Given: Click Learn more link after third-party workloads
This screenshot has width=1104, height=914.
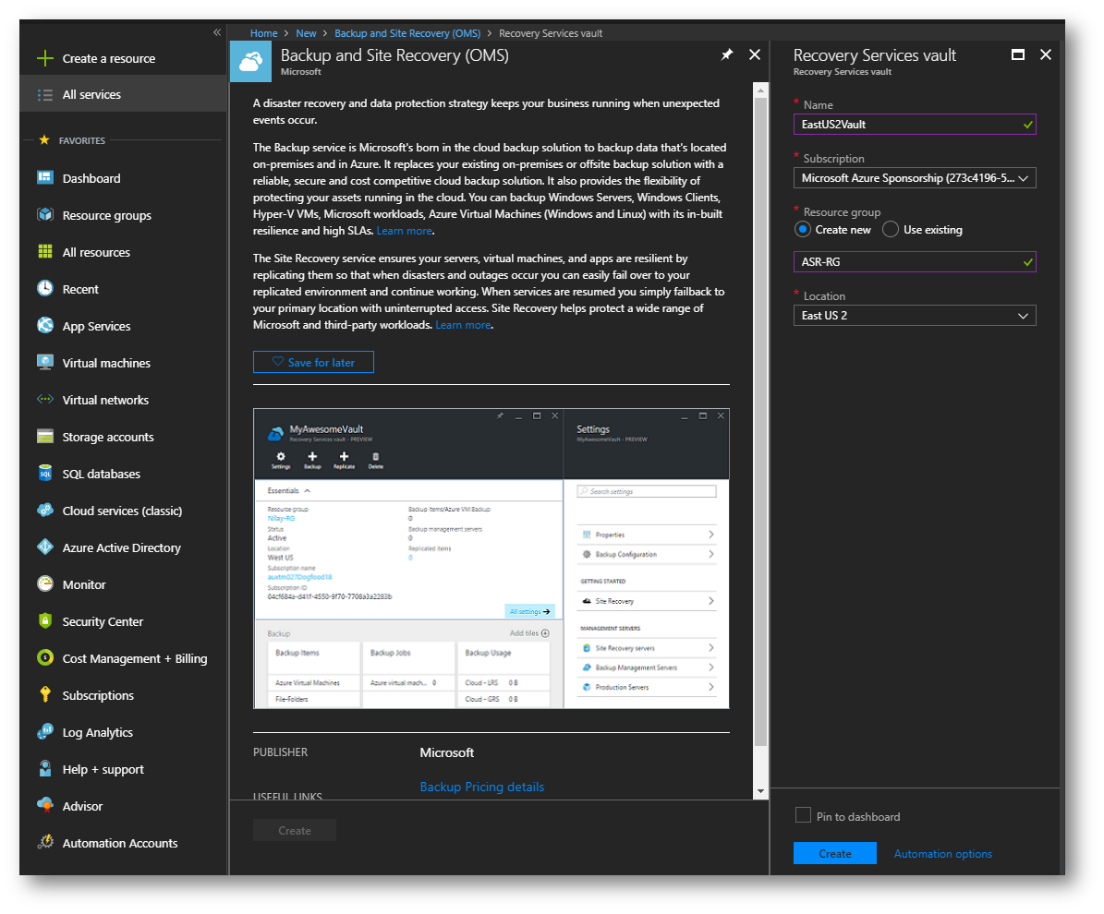Looking at the screenshot, I should [x=463, y=325].
